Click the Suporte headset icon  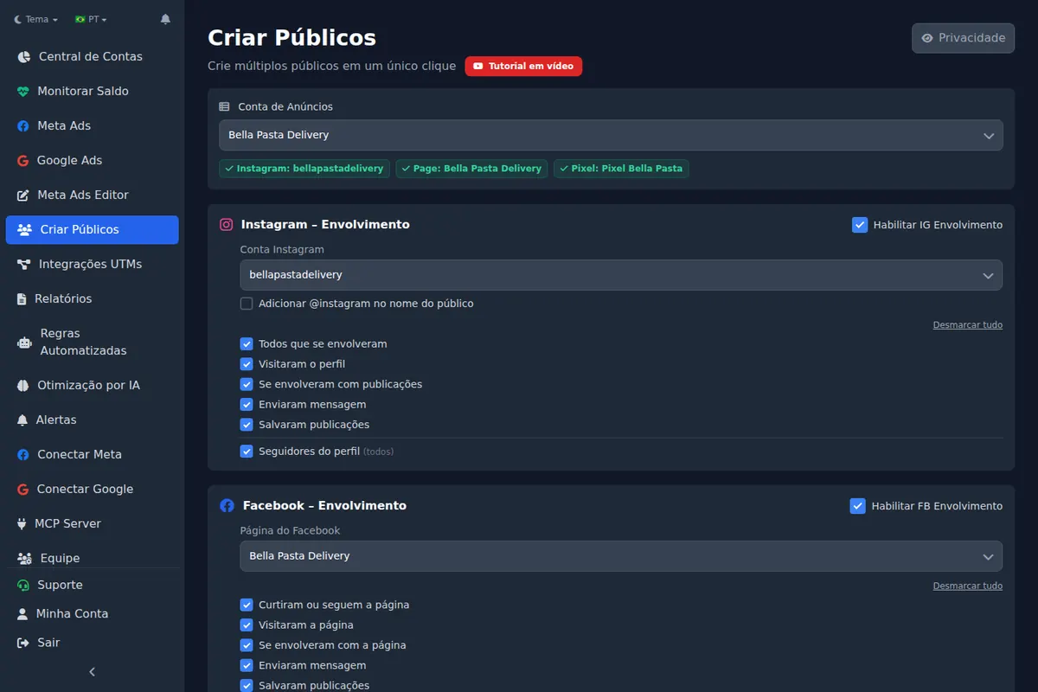[x=23, y=585]
